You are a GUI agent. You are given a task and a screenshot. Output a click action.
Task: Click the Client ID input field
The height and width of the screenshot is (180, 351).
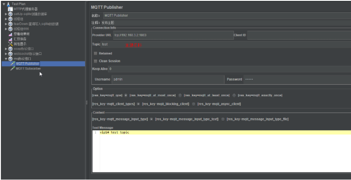pos(299,35)
